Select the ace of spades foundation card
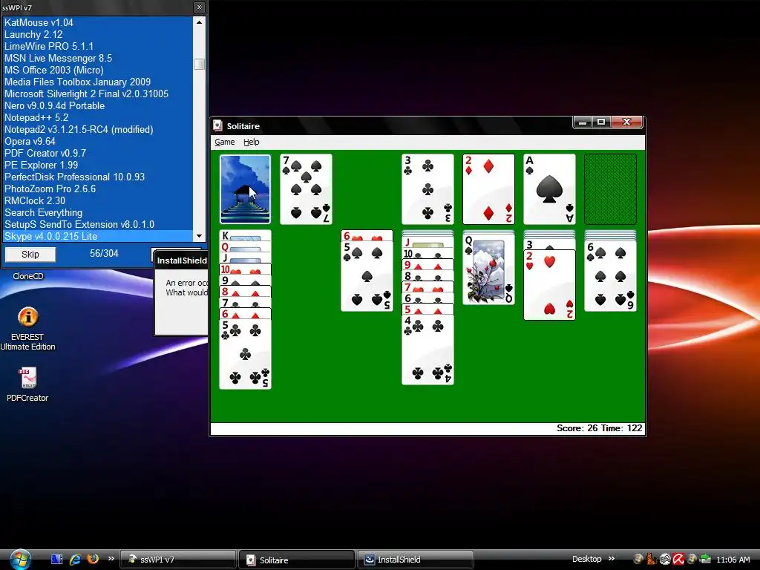Screen dimensions: 760x570 (x=550, y=189)
